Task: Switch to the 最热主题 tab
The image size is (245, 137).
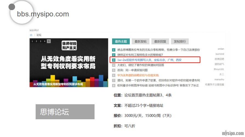Action: click(x=121, y=41)
